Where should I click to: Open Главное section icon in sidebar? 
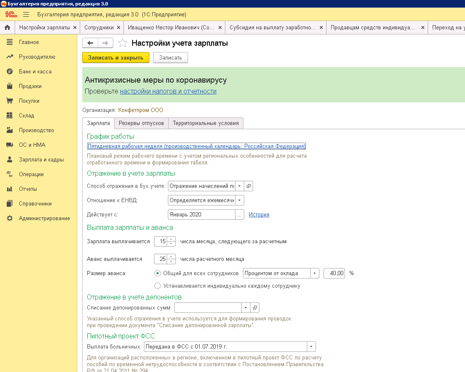point(10,42)
